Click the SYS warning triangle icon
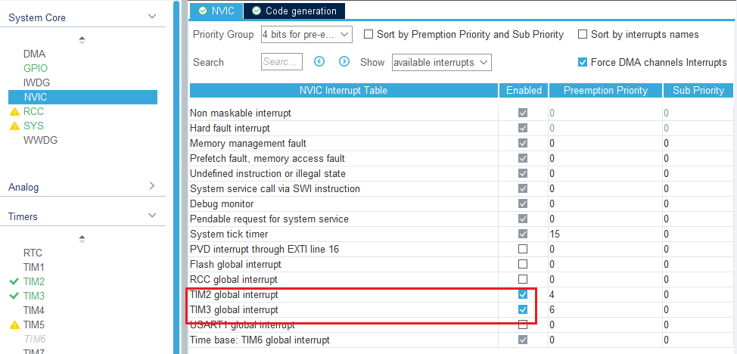Screen dimensions: 737x354 pos(14,126)
